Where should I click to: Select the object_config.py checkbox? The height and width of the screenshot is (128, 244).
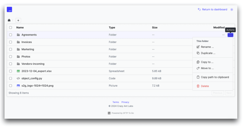coord(11,78)
